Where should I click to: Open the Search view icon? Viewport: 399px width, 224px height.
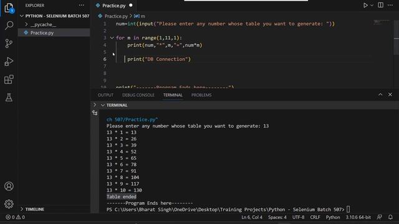tap(9, 25)
